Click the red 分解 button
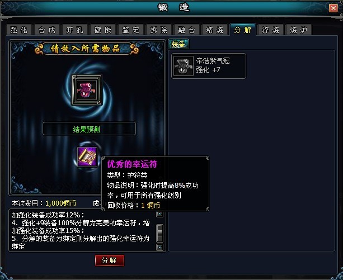This screenshot has width=343, height=280. click(x=110, y=260)
